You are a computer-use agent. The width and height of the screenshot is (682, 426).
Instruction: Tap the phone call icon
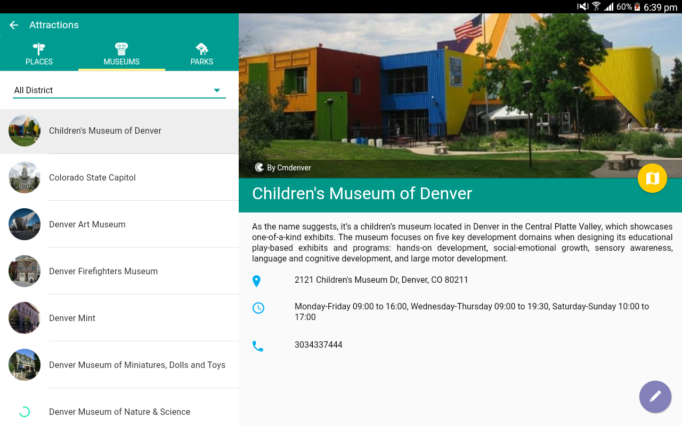click(258, 346)
